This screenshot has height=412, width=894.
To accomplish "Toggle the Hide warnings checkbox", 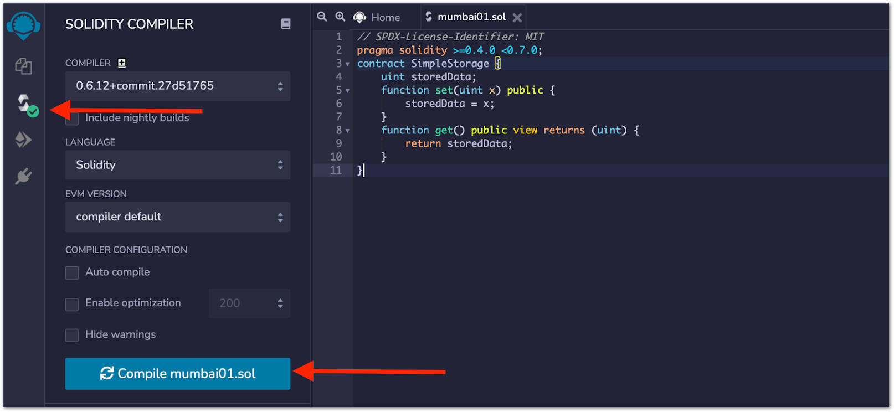I will [x=72, y=336].
